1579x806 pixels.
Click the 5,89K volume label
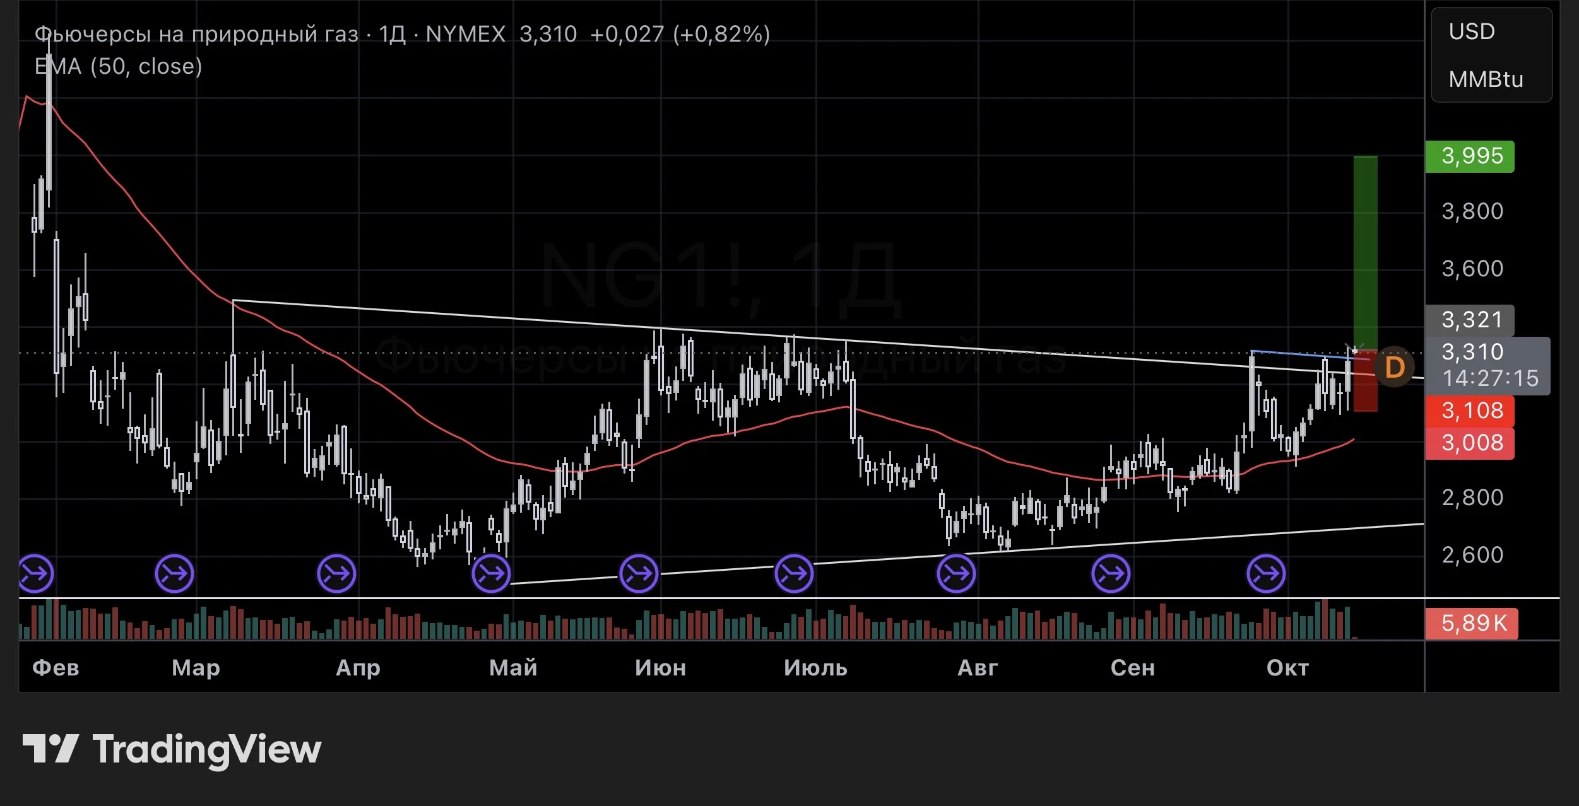pyautogui.click(x=1472, y=624)
